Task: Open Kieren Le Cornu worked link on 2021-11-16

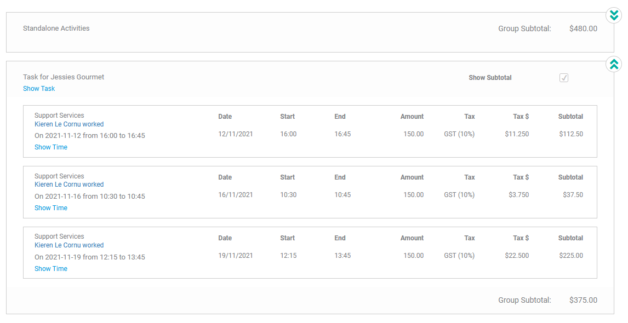Action: click(69, 184)
